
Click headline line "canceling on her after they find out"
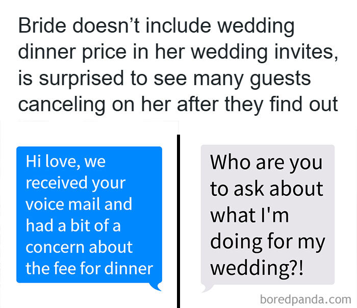tap(178, 105)
